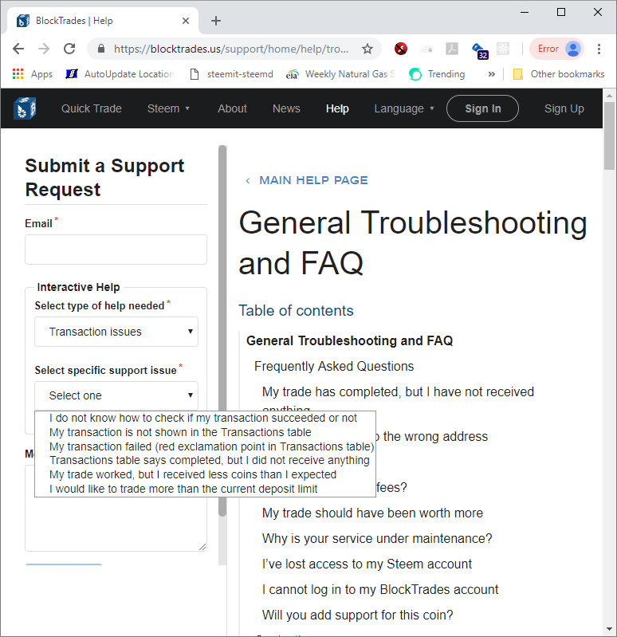Click the Sign In button
This screenshot has height=637, width=617.
[482, 108]
